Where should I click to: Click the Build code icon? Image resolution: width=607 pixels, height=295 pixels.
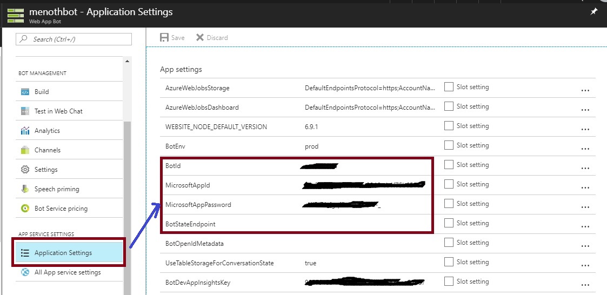click(25, 92)
